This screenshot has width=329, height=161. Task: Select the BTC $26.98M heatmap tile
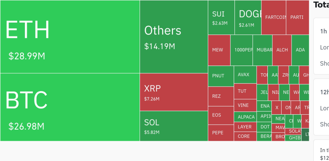70,107
